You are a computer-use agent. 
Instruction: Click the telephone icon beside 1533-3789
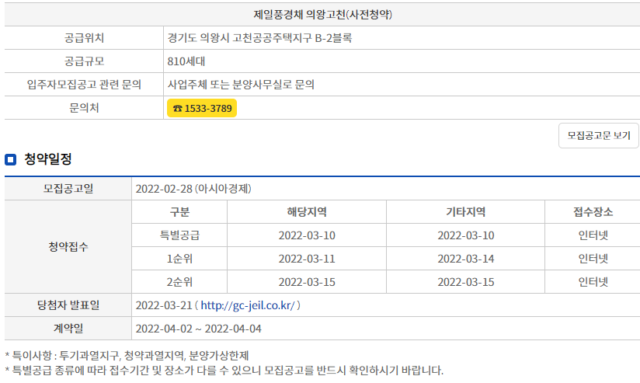click(177, 109)
